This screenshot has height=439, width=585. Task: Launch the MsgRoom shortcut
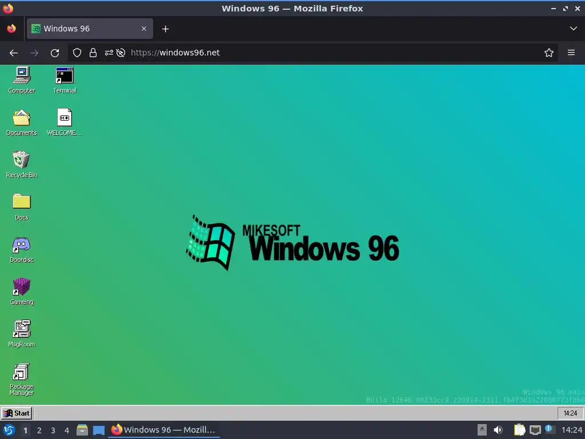(x=22, y=334)
